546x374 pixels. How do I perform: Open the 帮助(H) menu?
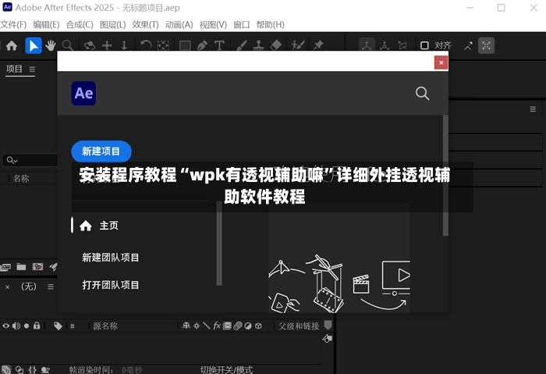pos(270,25)
